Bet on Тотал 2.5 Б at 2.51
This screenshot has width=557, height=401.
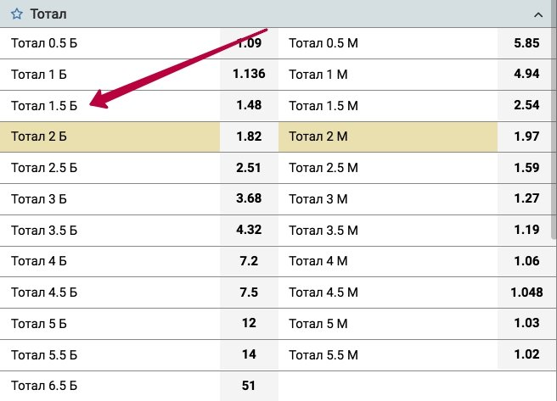[x=249, y=167]
